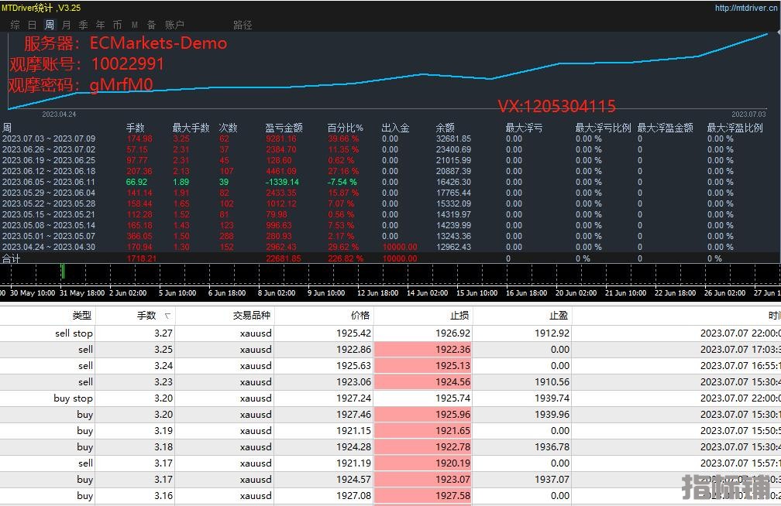This screenshot has width=781, height=506.
Task: Click chart start date 2023.04.24
Action: tap(59, 115)
